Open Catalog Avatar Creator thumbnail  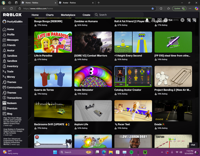pyautogui.click(x=133, y=76)
